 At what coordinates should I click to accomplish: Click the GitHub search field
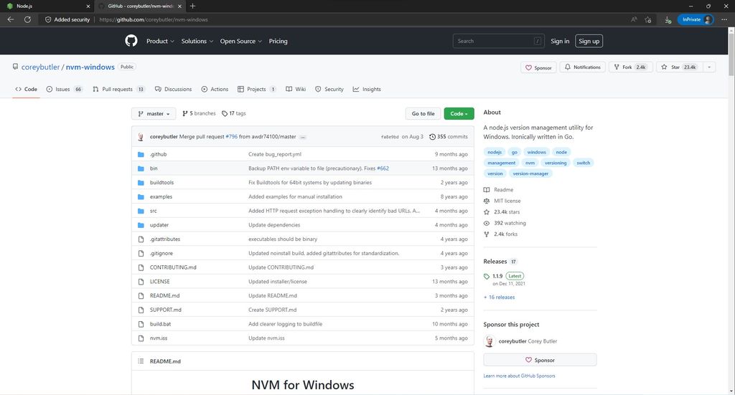click(x=498, y=41)
